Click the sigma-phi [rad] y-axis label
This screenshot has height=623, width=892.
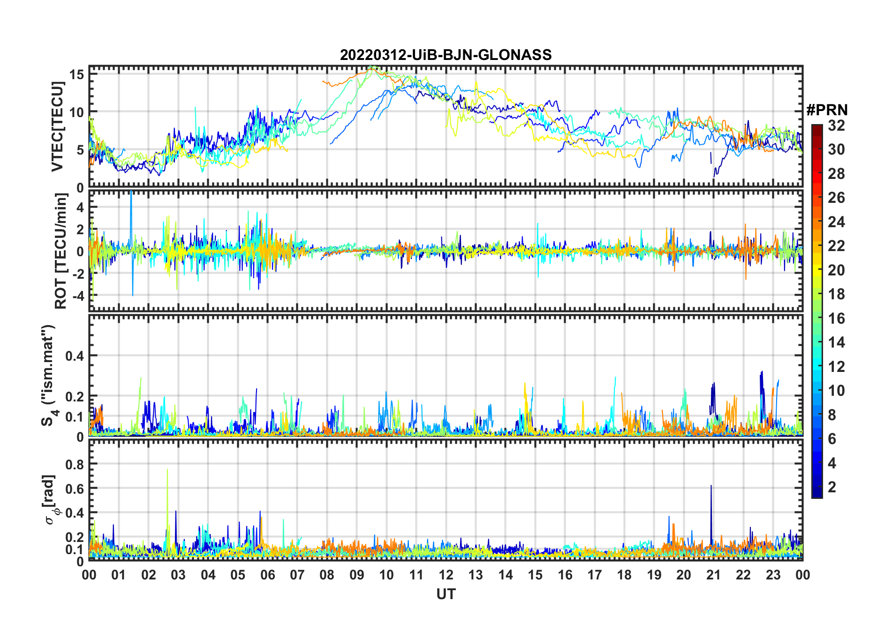(x=50, y=499)
